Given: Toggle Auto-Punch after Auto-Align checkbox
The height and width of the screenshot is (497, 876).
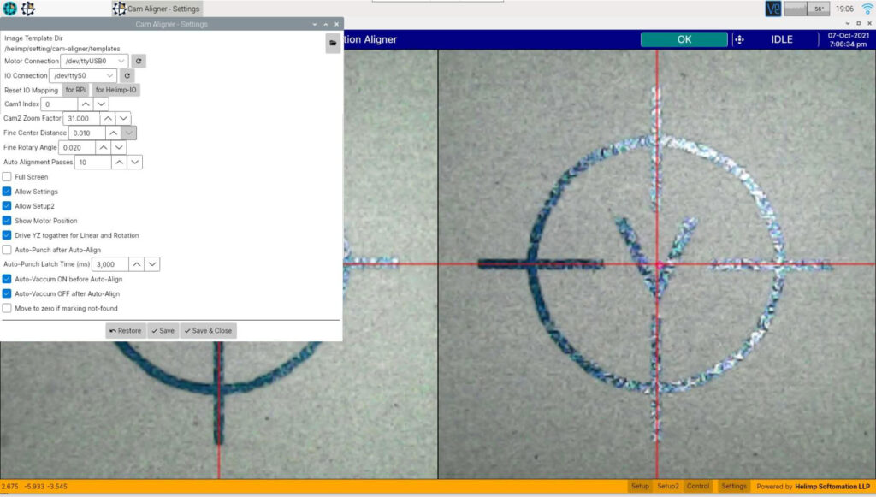Looking at the screenshot, I should [7, 250].
